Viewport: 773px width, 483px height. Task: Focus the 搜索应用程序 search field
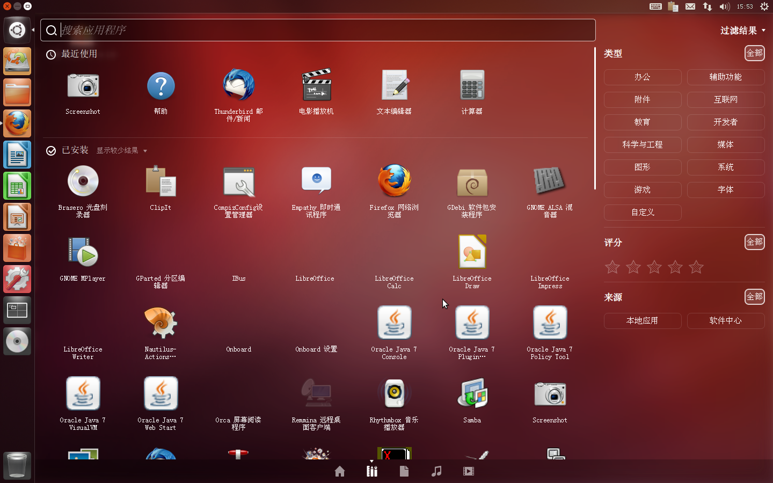(318, 30)
